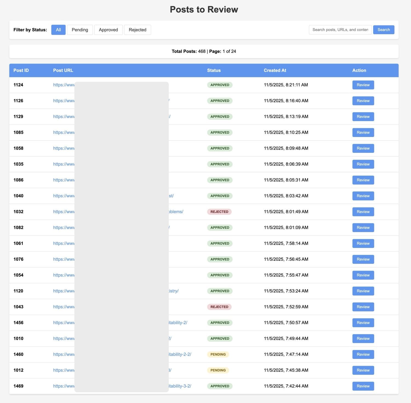This screenshot has height=403, width=411.
Task: Click the REJECTED badge on post 1032
Action: point(219,212)
